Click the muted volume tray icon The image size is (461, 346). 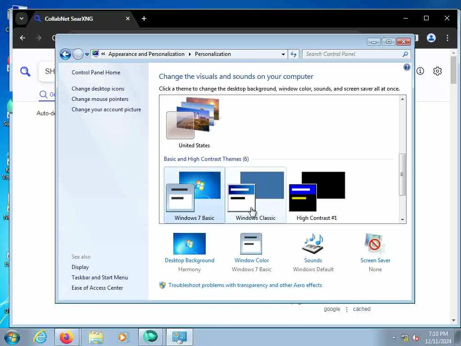point(416,338)
